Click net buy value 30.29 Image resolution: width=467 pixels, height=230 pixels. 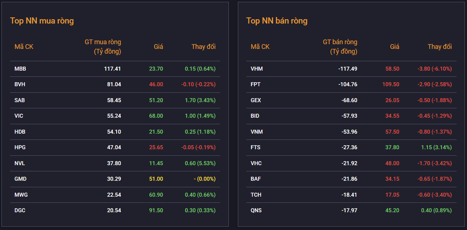click(114, 179)
